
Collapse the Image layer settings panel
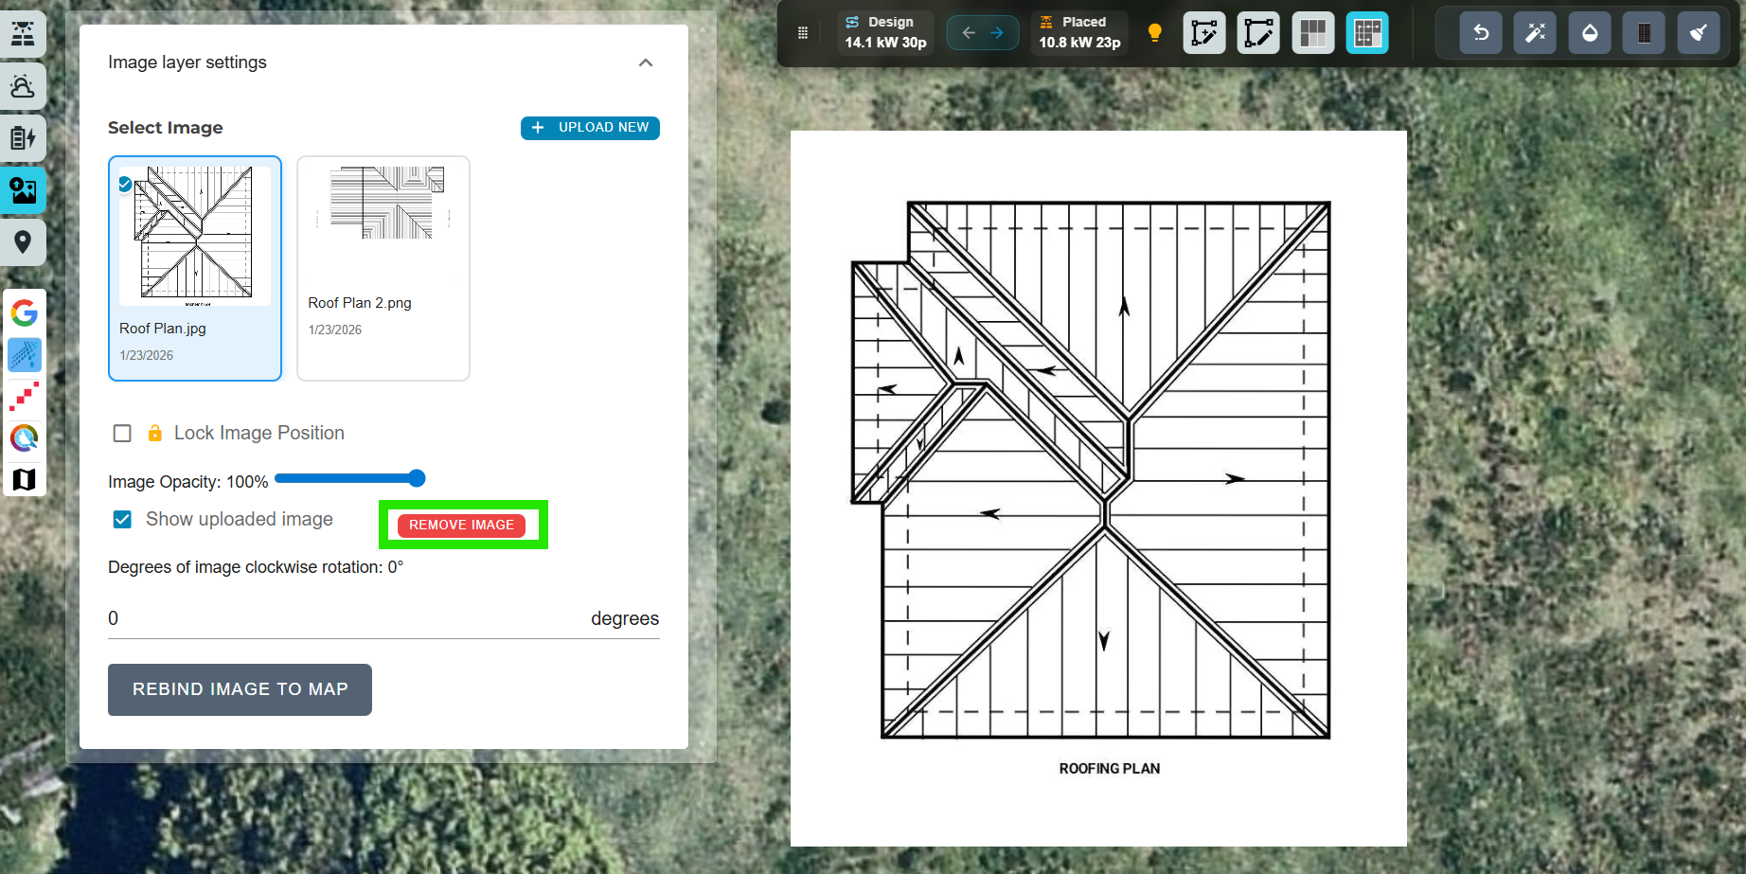[x=646, y=62]
